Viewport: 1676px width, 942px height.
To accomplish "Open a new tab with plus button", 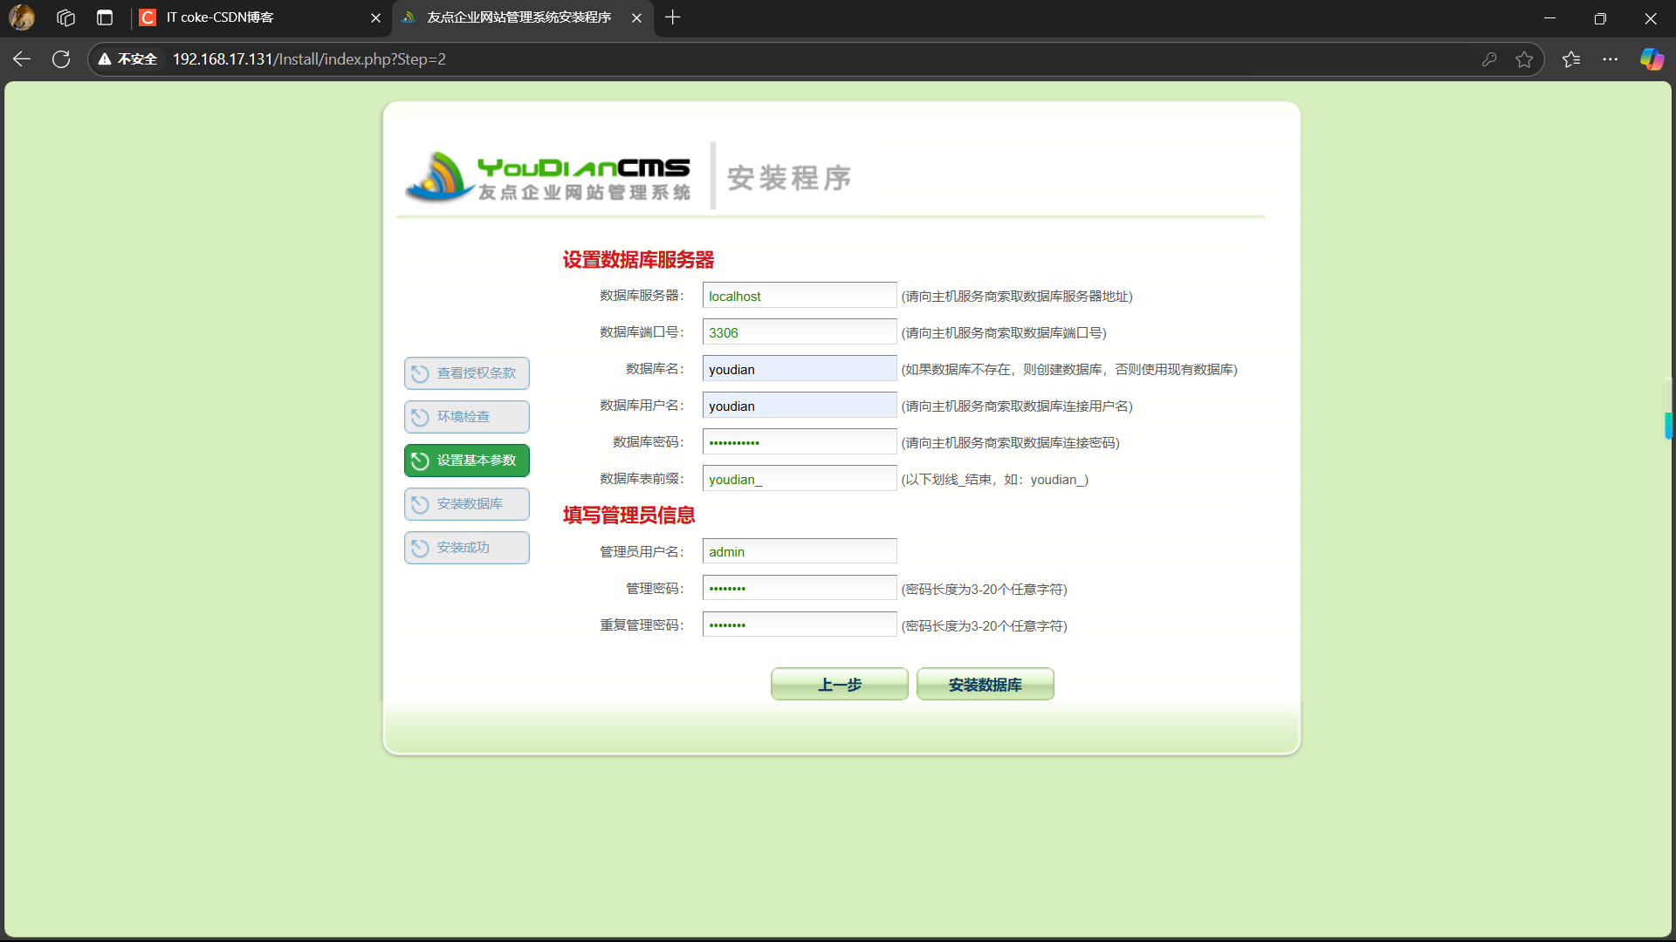I will [x=672, y=17].
